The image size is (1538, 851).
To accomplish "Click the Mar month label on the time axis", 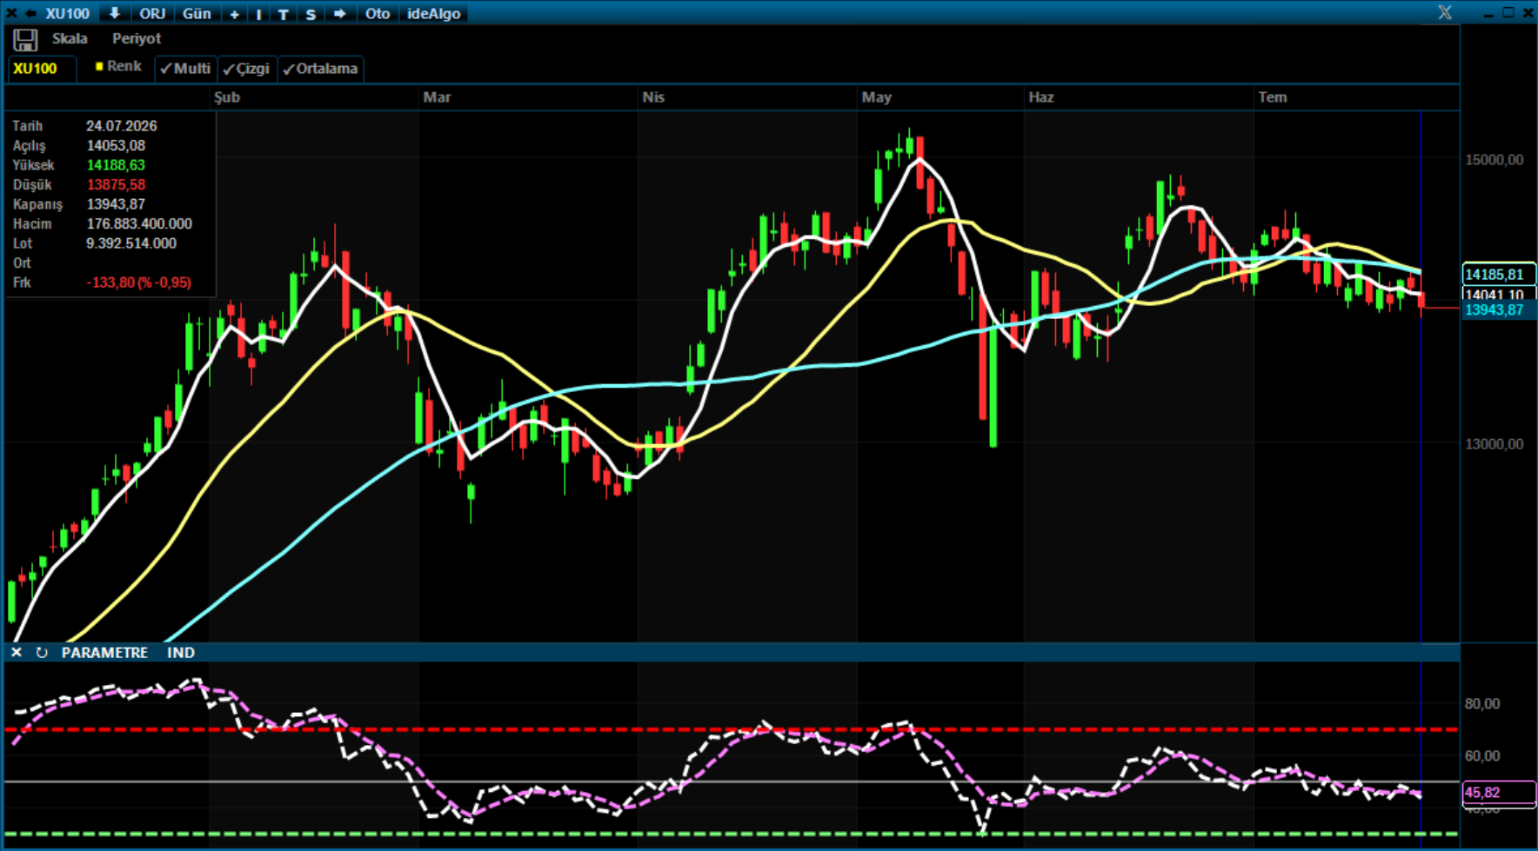I will point(437,97).
